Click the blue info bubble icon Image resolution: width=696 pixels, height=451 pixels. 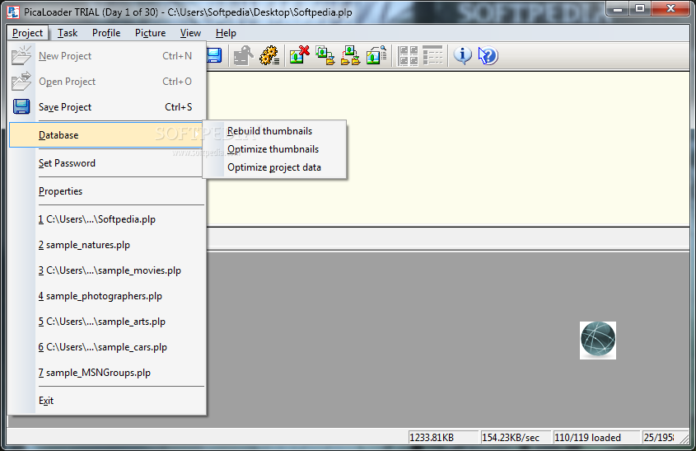click(x=463, y=55)
